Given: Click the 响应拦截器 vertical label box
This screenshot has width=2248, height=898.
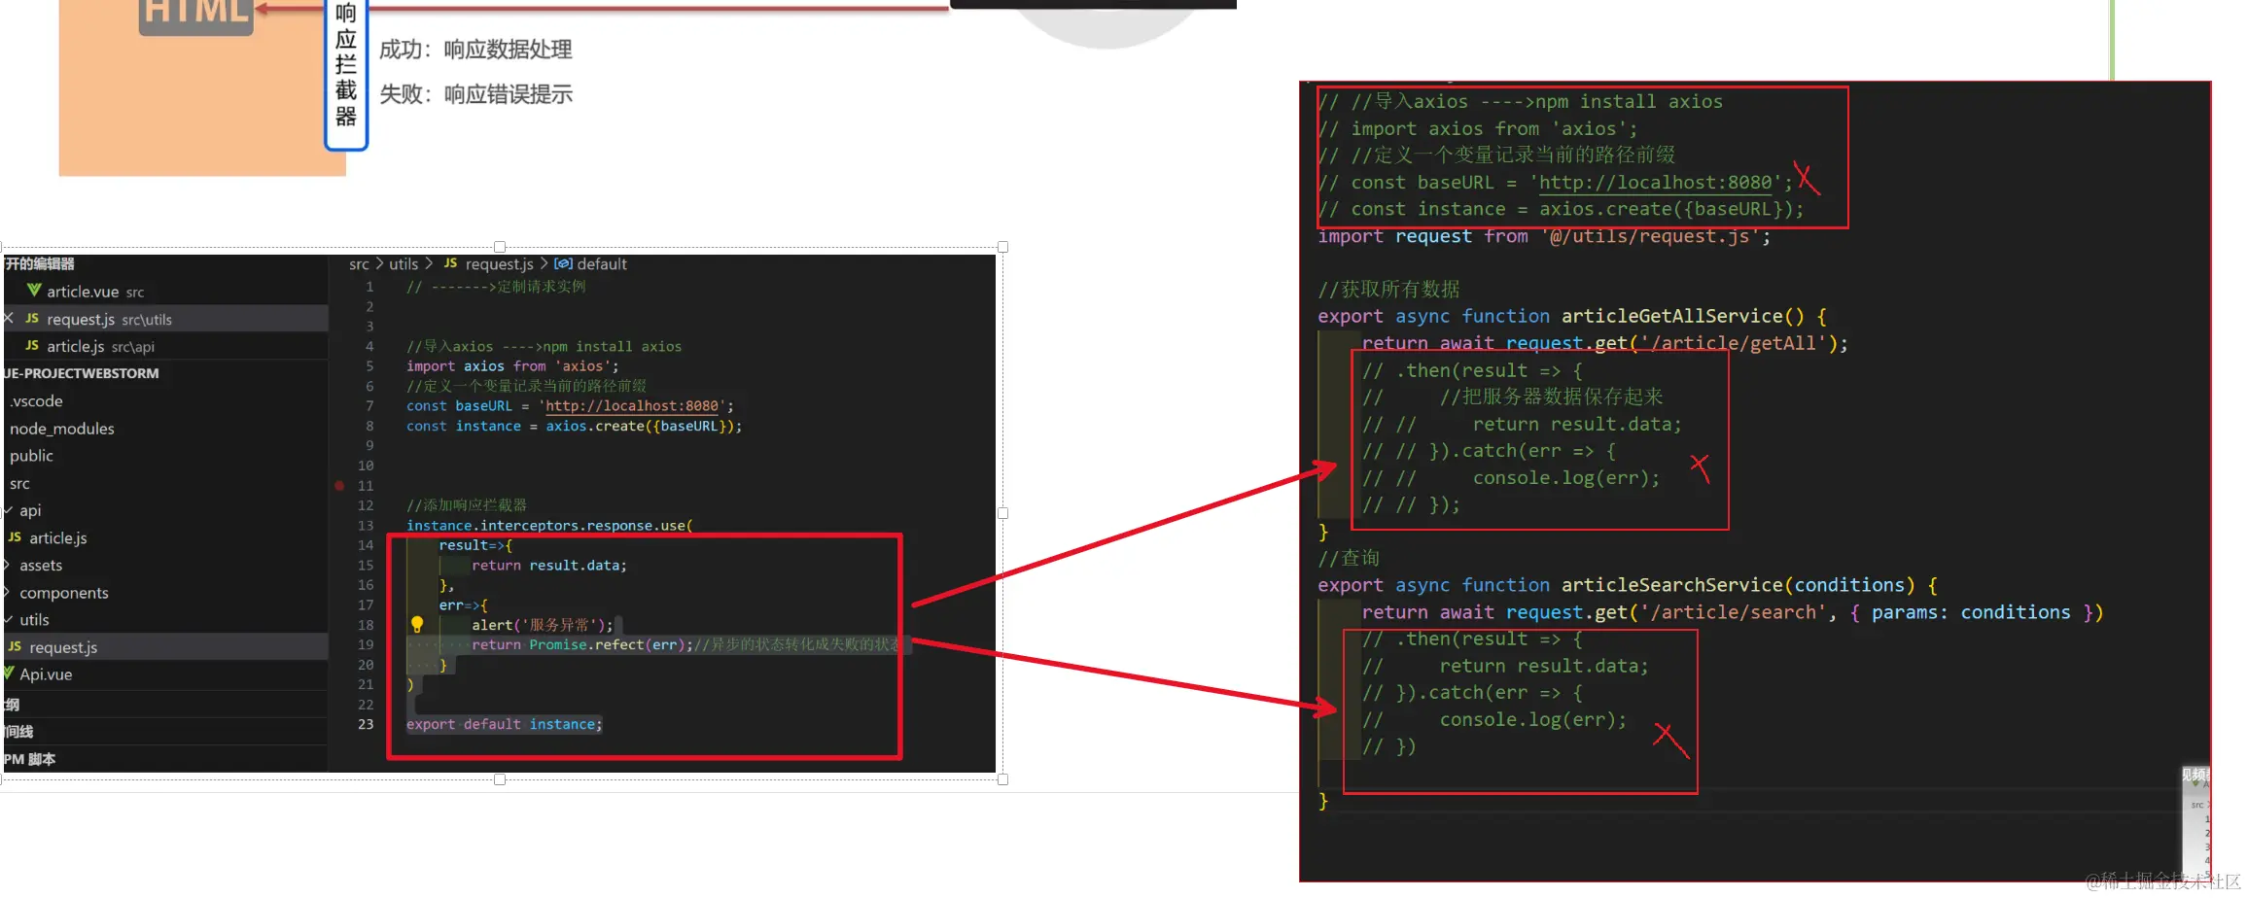Looking at the screenshot, I should coord(346,73).
